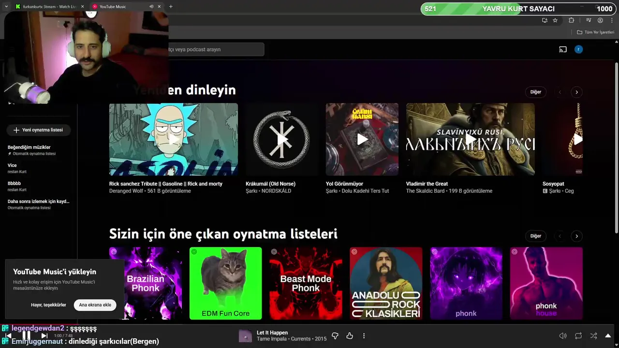
Task: Dismiss install prompt with Hayır, teşekkürler
Action: coord(48,305)
